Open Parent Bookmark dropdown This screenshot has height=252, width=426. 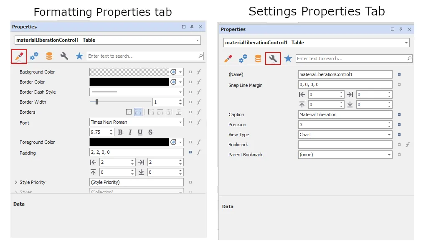pyautogui.click(x=389, y=155)
